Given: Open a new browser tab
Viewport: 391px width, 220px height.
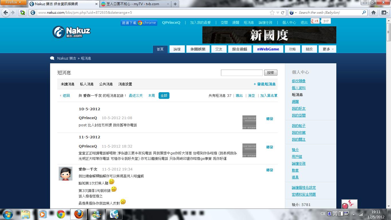Looking at the screenshot, I should (x=175, y=4).
